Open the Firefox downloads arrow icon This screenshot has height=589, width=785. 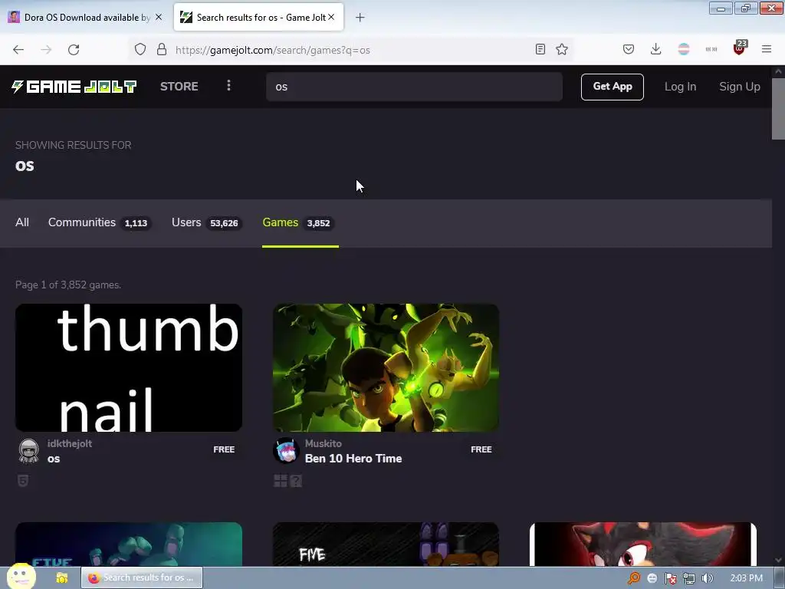[x=656, y=49]
